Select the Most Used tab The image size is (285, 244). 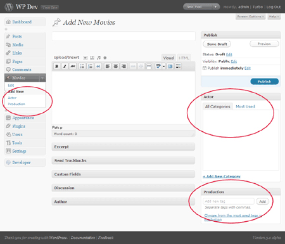point(245,106)
